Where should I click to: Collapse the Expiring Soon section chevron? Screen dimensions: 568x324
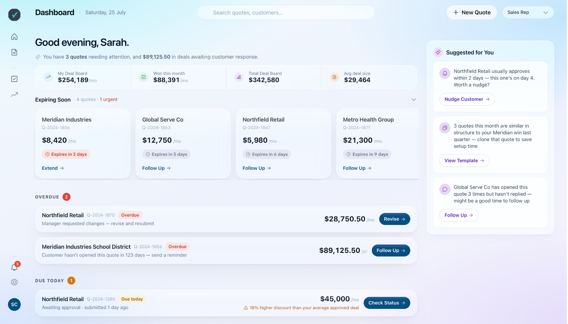click(x=414, y=100)
